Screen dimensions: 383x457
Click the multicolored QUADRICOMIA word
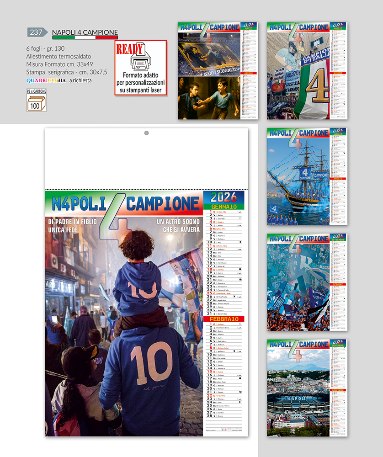(46, 80)
